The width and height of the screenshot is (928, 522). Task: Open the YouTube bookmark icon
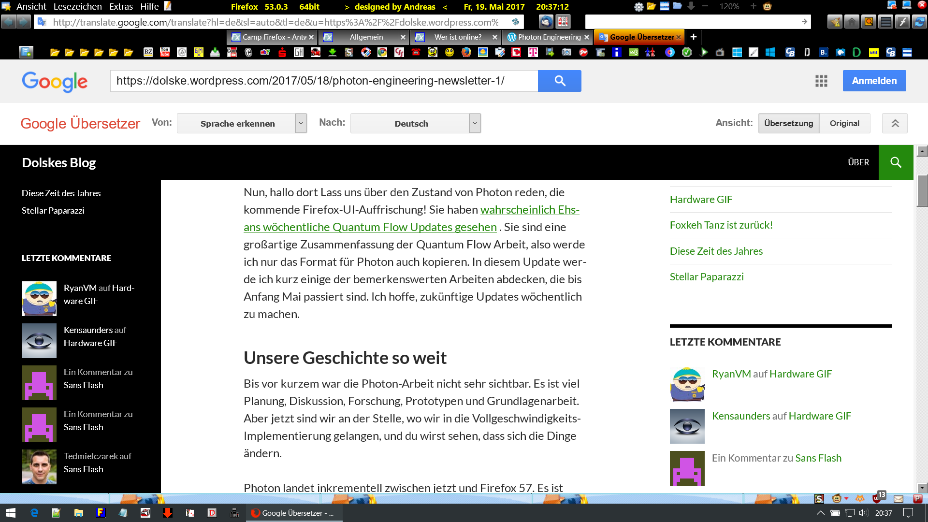coord(165,52)
